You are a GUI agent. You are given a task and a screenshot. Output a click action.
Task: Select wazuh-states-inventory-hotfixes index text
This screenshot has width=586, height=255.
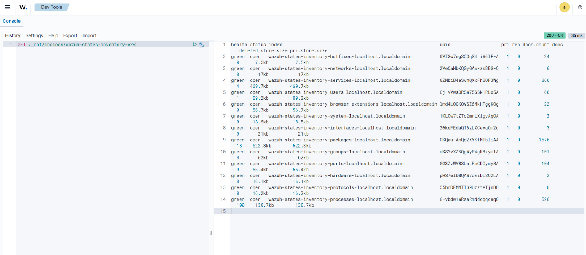[340, 57]
